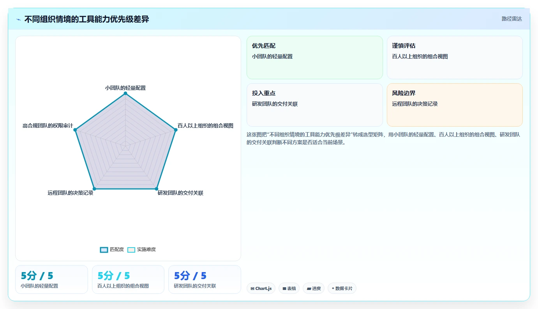The height and width of the screenshot is (309, 538).
Task: Click the stat card for 研发团队的交付关联
Action: (x=205, y=279)
